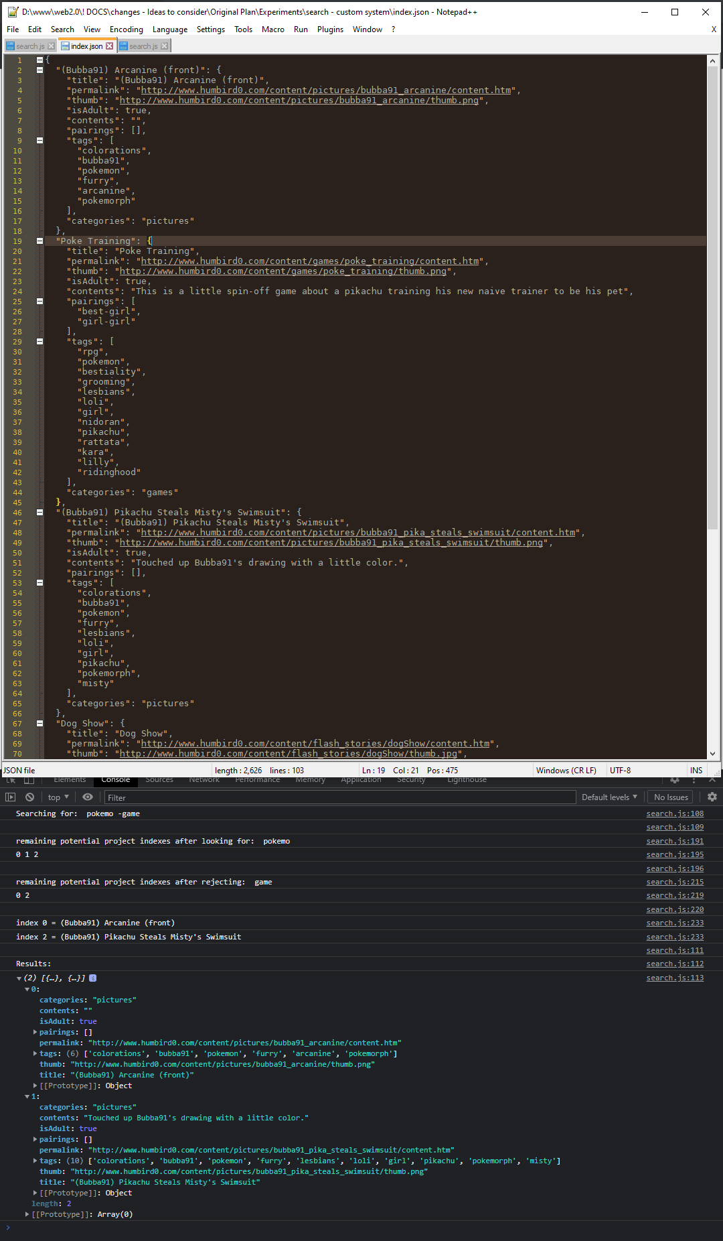The height and width of the screenshot is (1241, 723).
Task: Open the search.js:108 source link
Action: (x=674, y=813)
